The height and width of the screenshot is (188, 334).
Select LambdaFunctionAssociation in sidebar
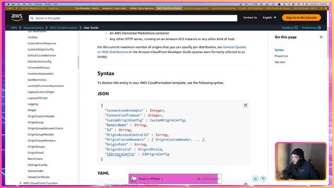[x=45, y=86]
